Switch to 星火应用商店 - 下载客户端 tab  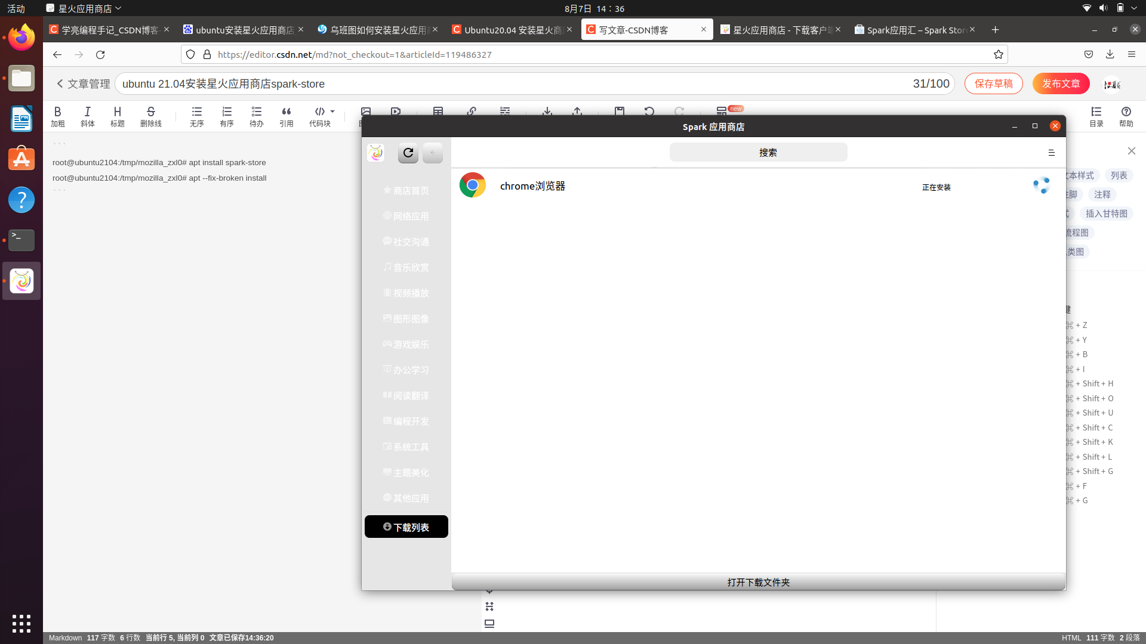pos(781,30)
